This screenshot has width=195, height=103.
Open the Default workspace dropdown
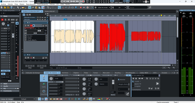click(x=25, y=99)
